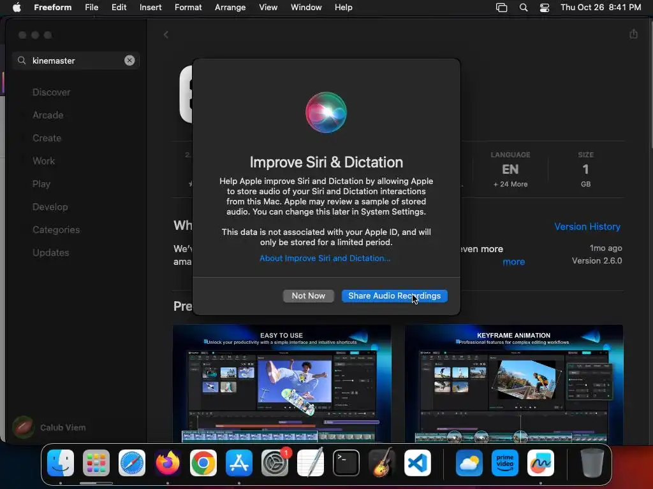Viewport: 653px width, 489px height.
Task: Open the File menu
Action: coord(92,8)
